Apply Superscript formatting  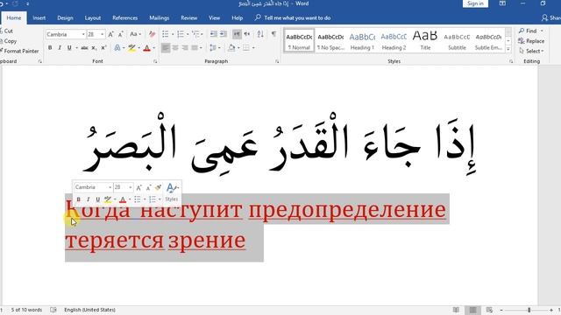tap(103, 47)
